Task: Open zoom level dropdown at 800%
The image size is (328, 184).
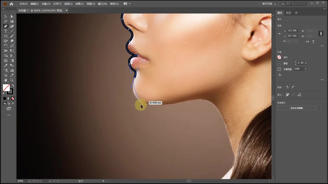Action: [29, 181]
